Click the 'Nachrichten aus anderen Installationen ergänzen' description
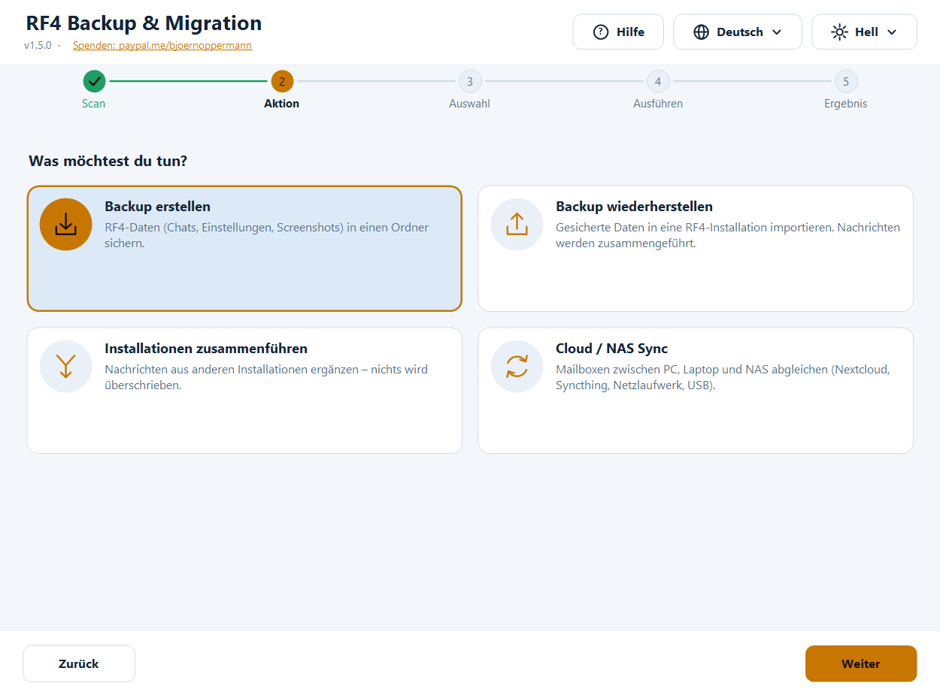Viewport: 940px width, 695px height. (266, 377)
